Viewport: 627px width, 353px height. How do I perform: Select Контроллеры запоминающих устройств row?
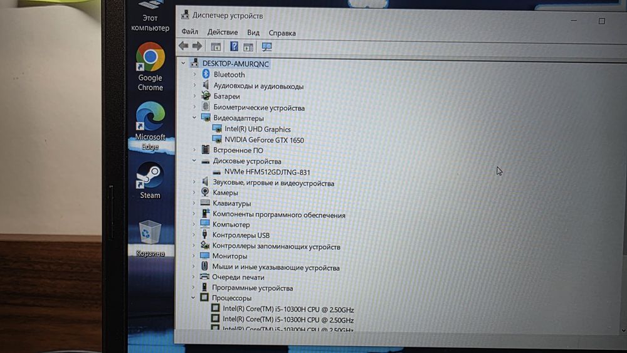point(277,246)
